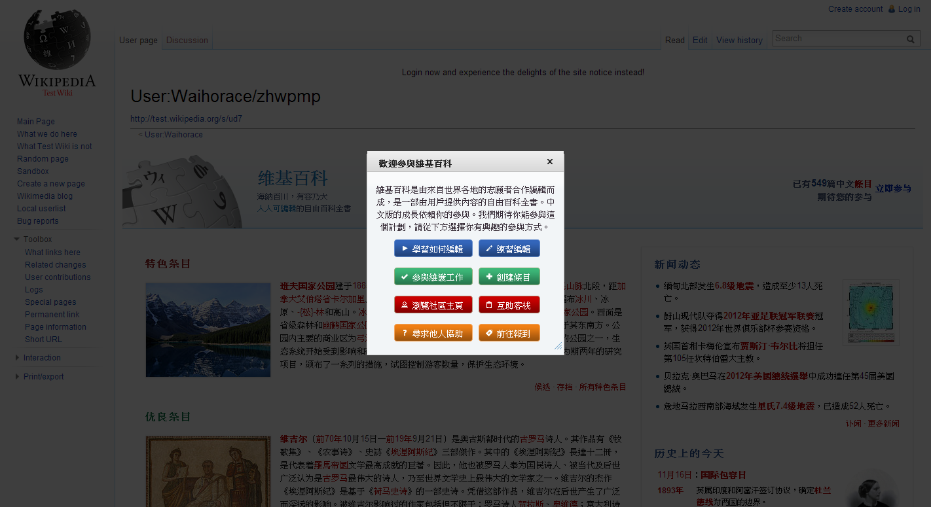This screenshot has width=931, height=507.
Task: Go to a Random page
Action: (x=43, y=159)
